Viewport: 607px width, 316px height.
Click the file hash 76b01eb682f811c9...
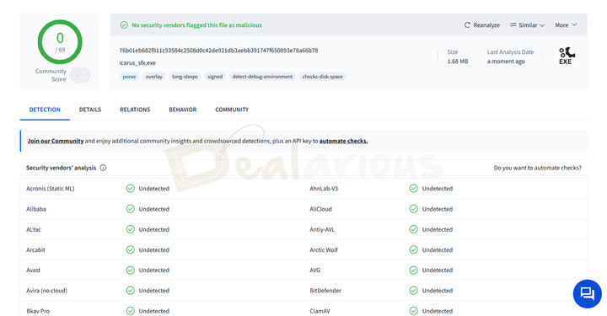[218, 51]
